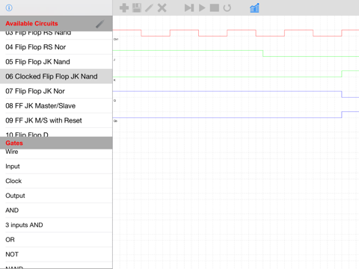Open the info button at top left
This screenshot has width=359, height=269.
[x=9, y=7]
